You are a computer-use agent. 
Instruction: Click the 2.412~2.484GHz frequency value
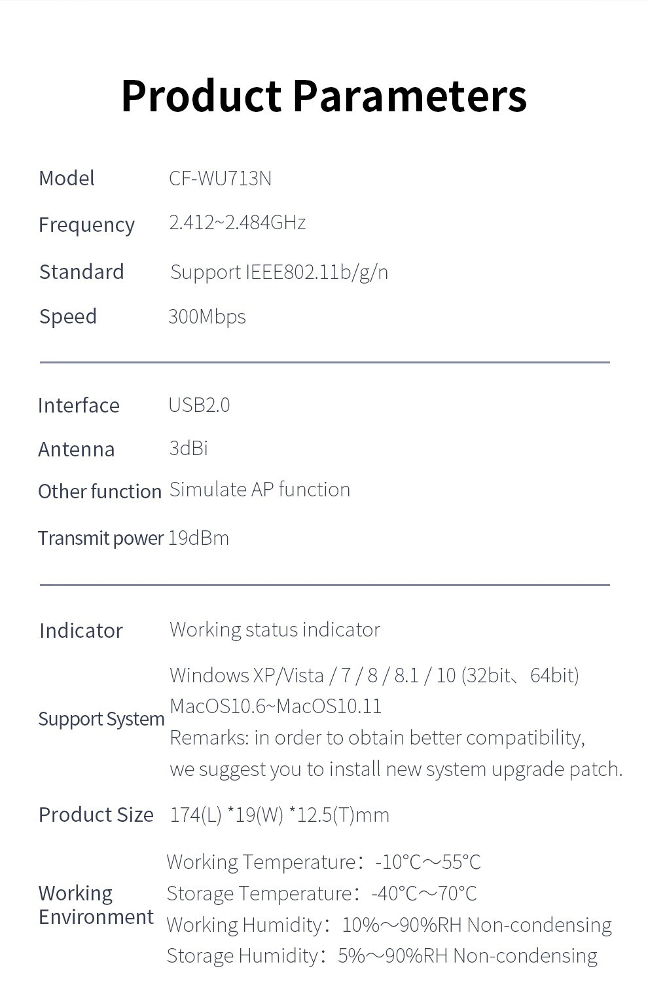point(238,223)
